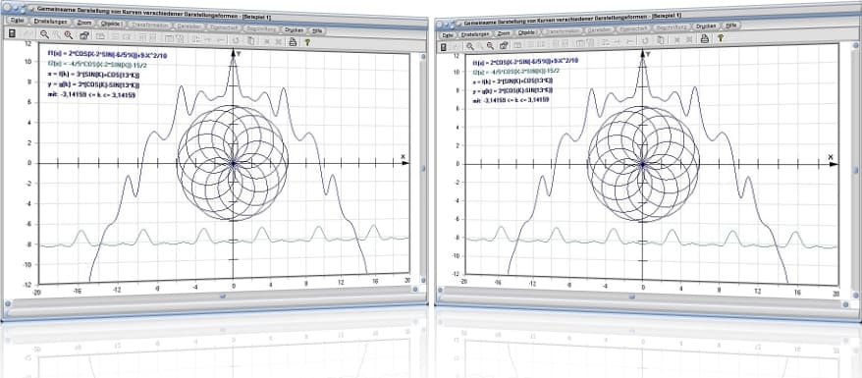Click the first magnifier zoom icon in right window
This screenshot has width=862, height=378.
coord(470,47)
